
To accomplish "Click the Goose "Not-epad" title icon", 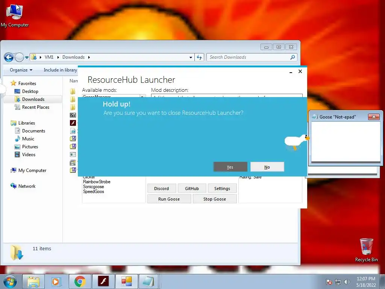I will (x=315, y=117).
